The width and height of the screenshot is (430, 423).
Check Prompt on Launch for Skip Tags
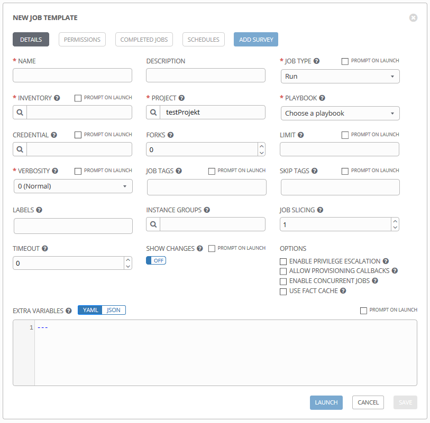pyautogui.click(x=345, y=171)
